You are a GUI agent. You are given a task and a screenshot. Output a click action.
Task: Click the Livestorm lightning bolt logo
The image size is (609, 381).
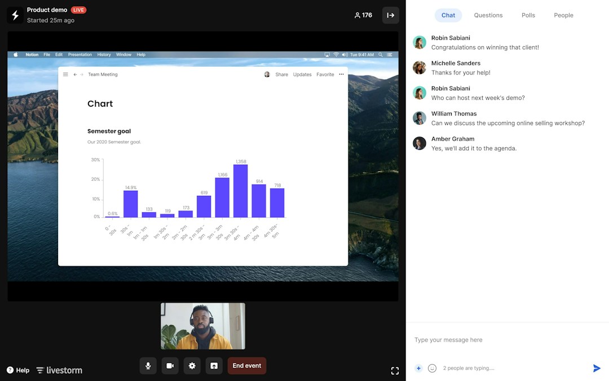tap(15, 15)
